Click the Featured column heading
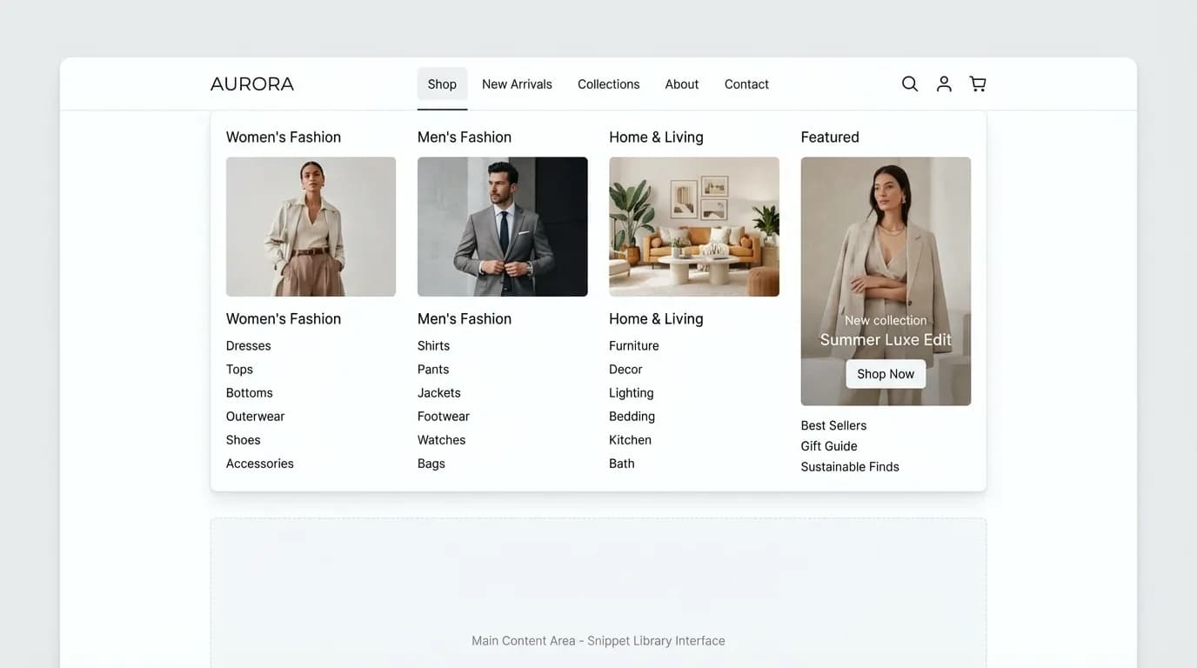 (x=830, y=137)
